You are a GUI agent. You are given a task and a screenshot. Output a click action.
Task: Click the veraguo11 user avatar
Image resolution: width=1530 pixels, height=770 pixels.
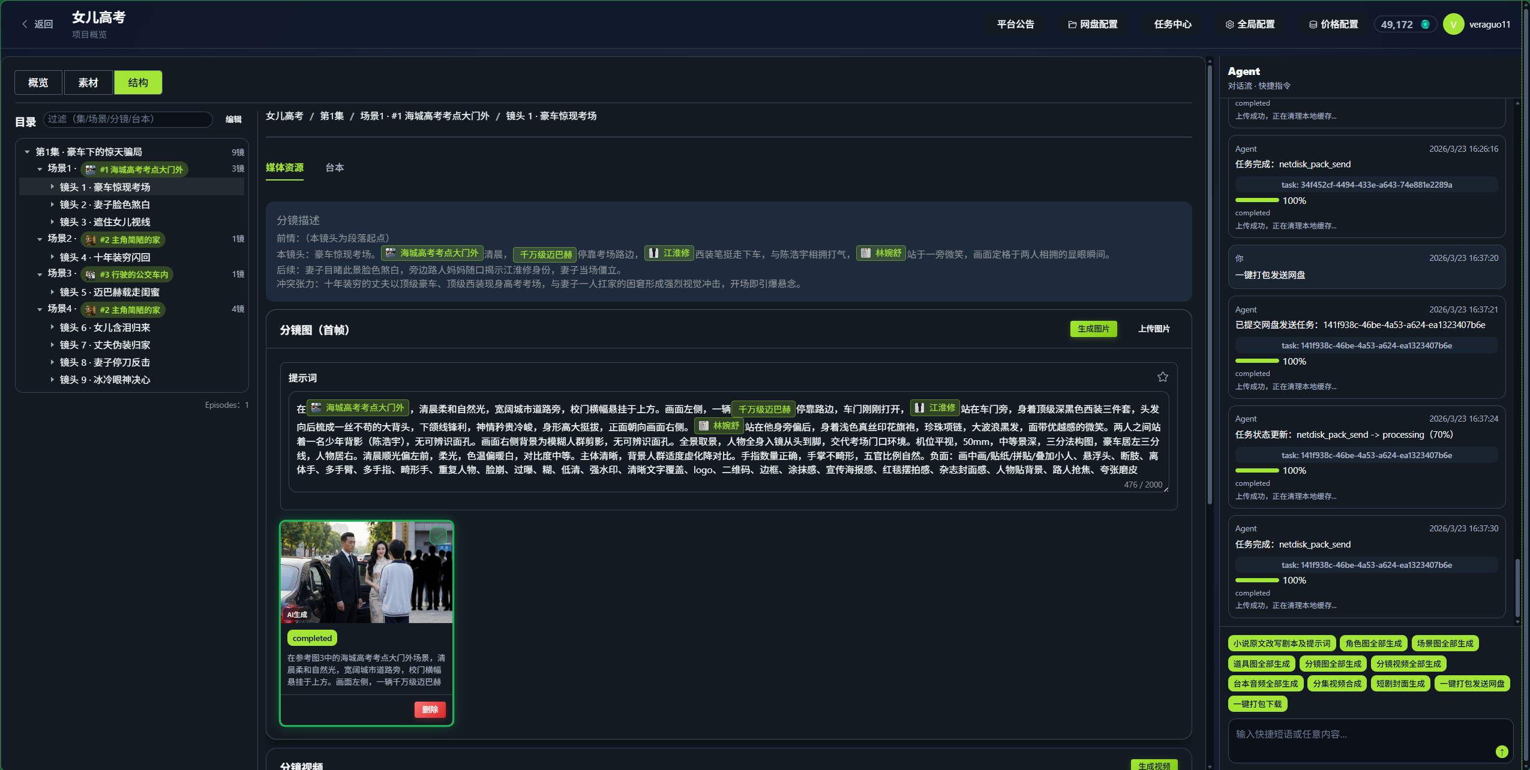(x=1453, y=25)
